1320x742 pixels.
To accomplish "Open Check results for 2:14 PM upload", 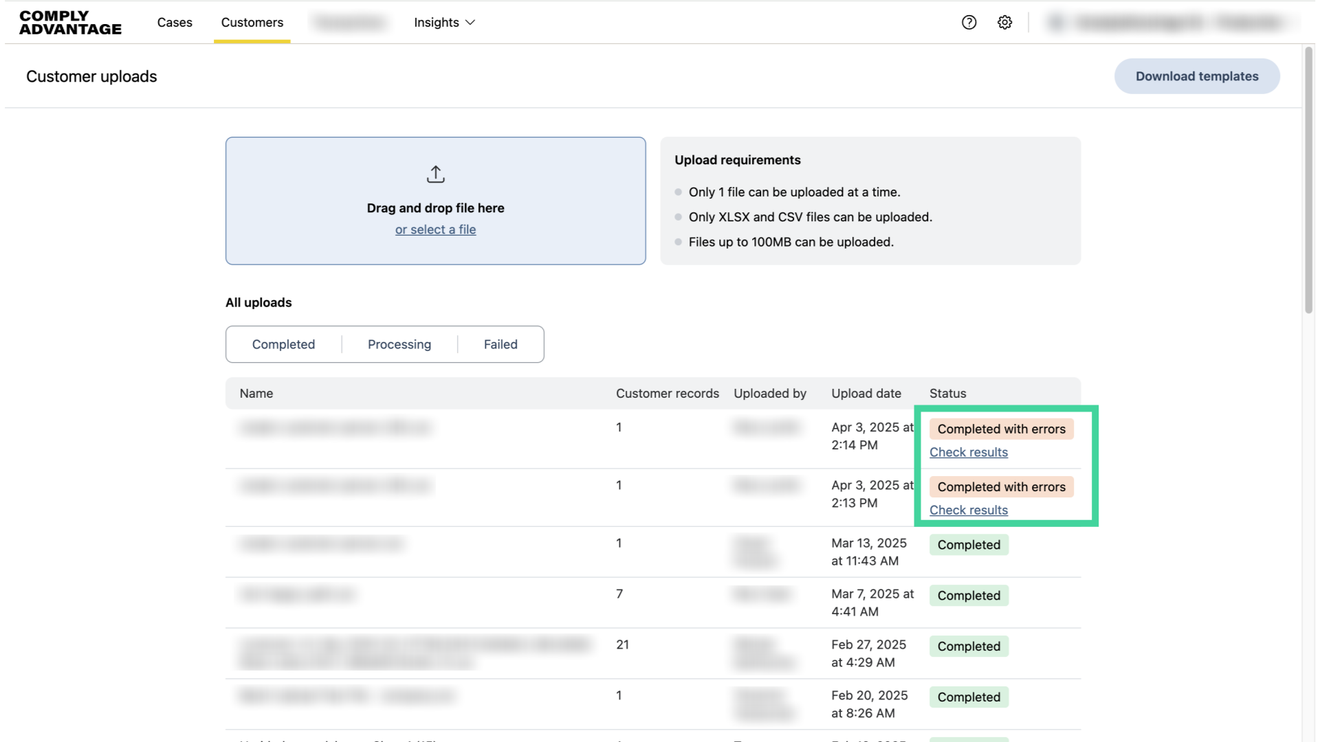I will pyautogui.click(x=968, y=452).
